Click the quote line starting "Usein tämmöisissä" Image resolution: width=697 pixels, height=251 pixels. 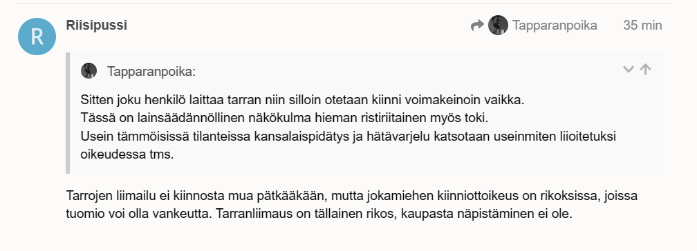click(348, 137)
